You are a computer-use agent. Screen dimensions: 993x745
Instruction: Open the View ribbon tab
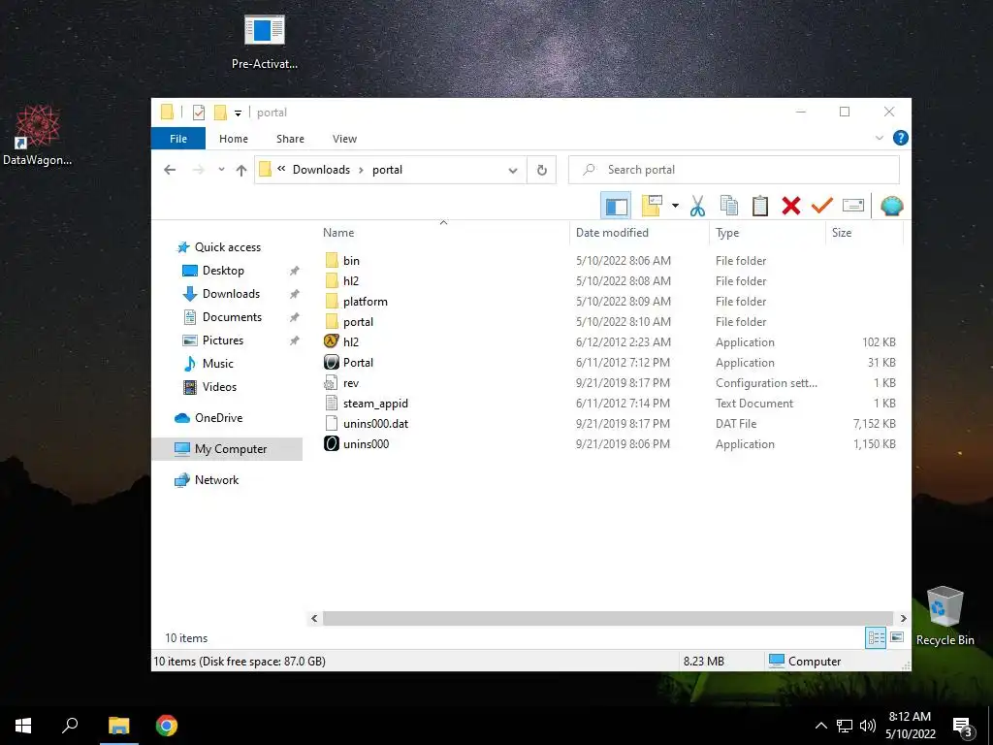pos(344,139)
